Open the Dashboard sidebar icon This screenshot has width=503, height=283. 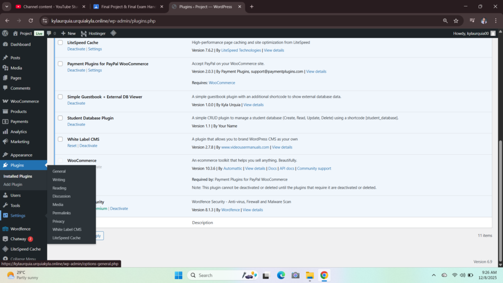(x=5, y=44)
